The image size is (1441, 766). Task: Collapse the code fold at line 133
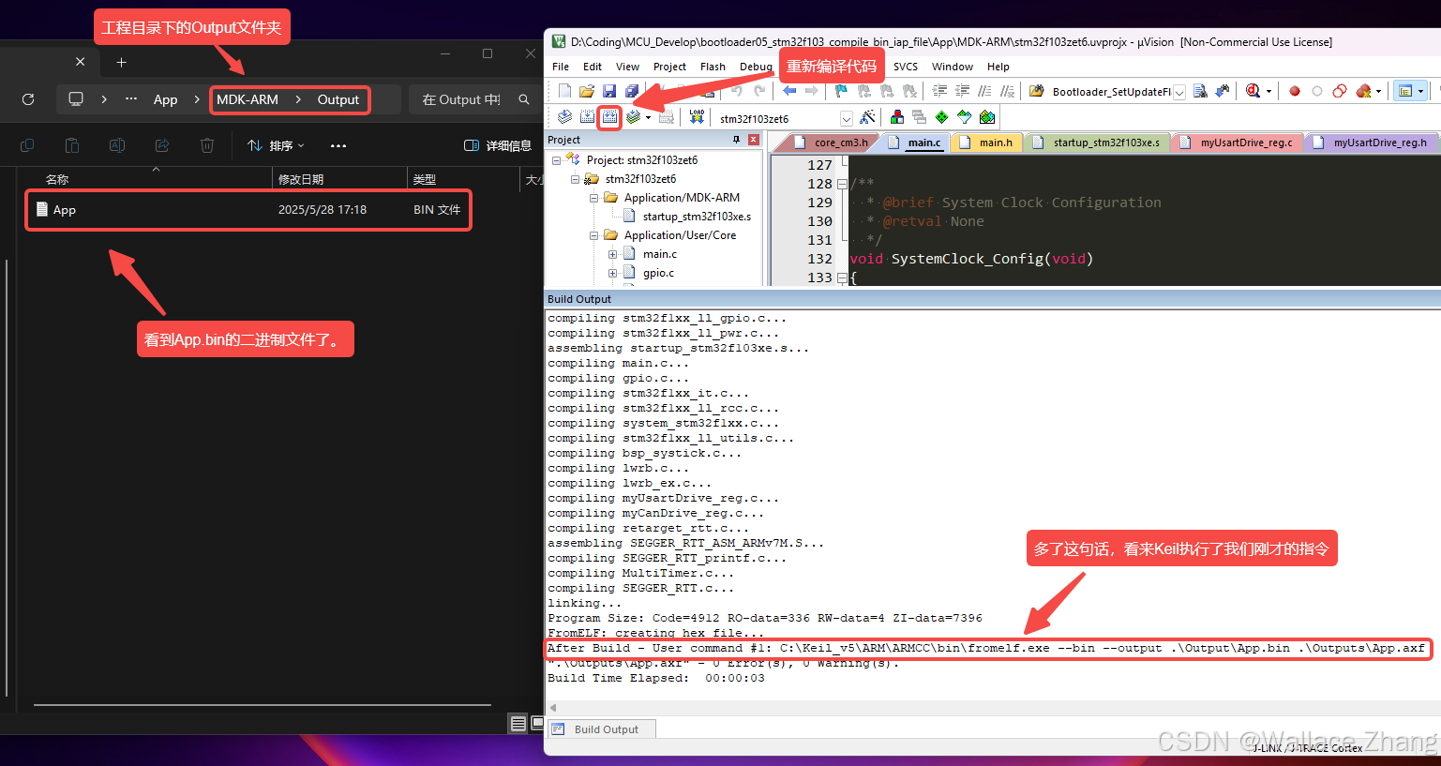click(842, 278)
